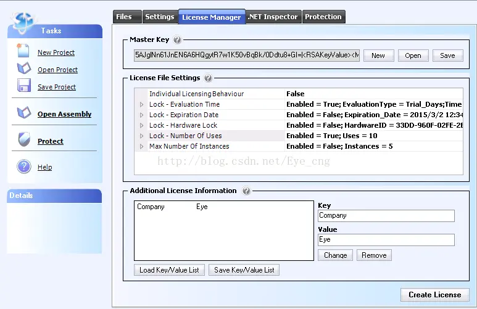Viewport: 477px width, 309px height.
Task: Click the Master Key text field
Action: pyautogui.click(x=247, y=55)
